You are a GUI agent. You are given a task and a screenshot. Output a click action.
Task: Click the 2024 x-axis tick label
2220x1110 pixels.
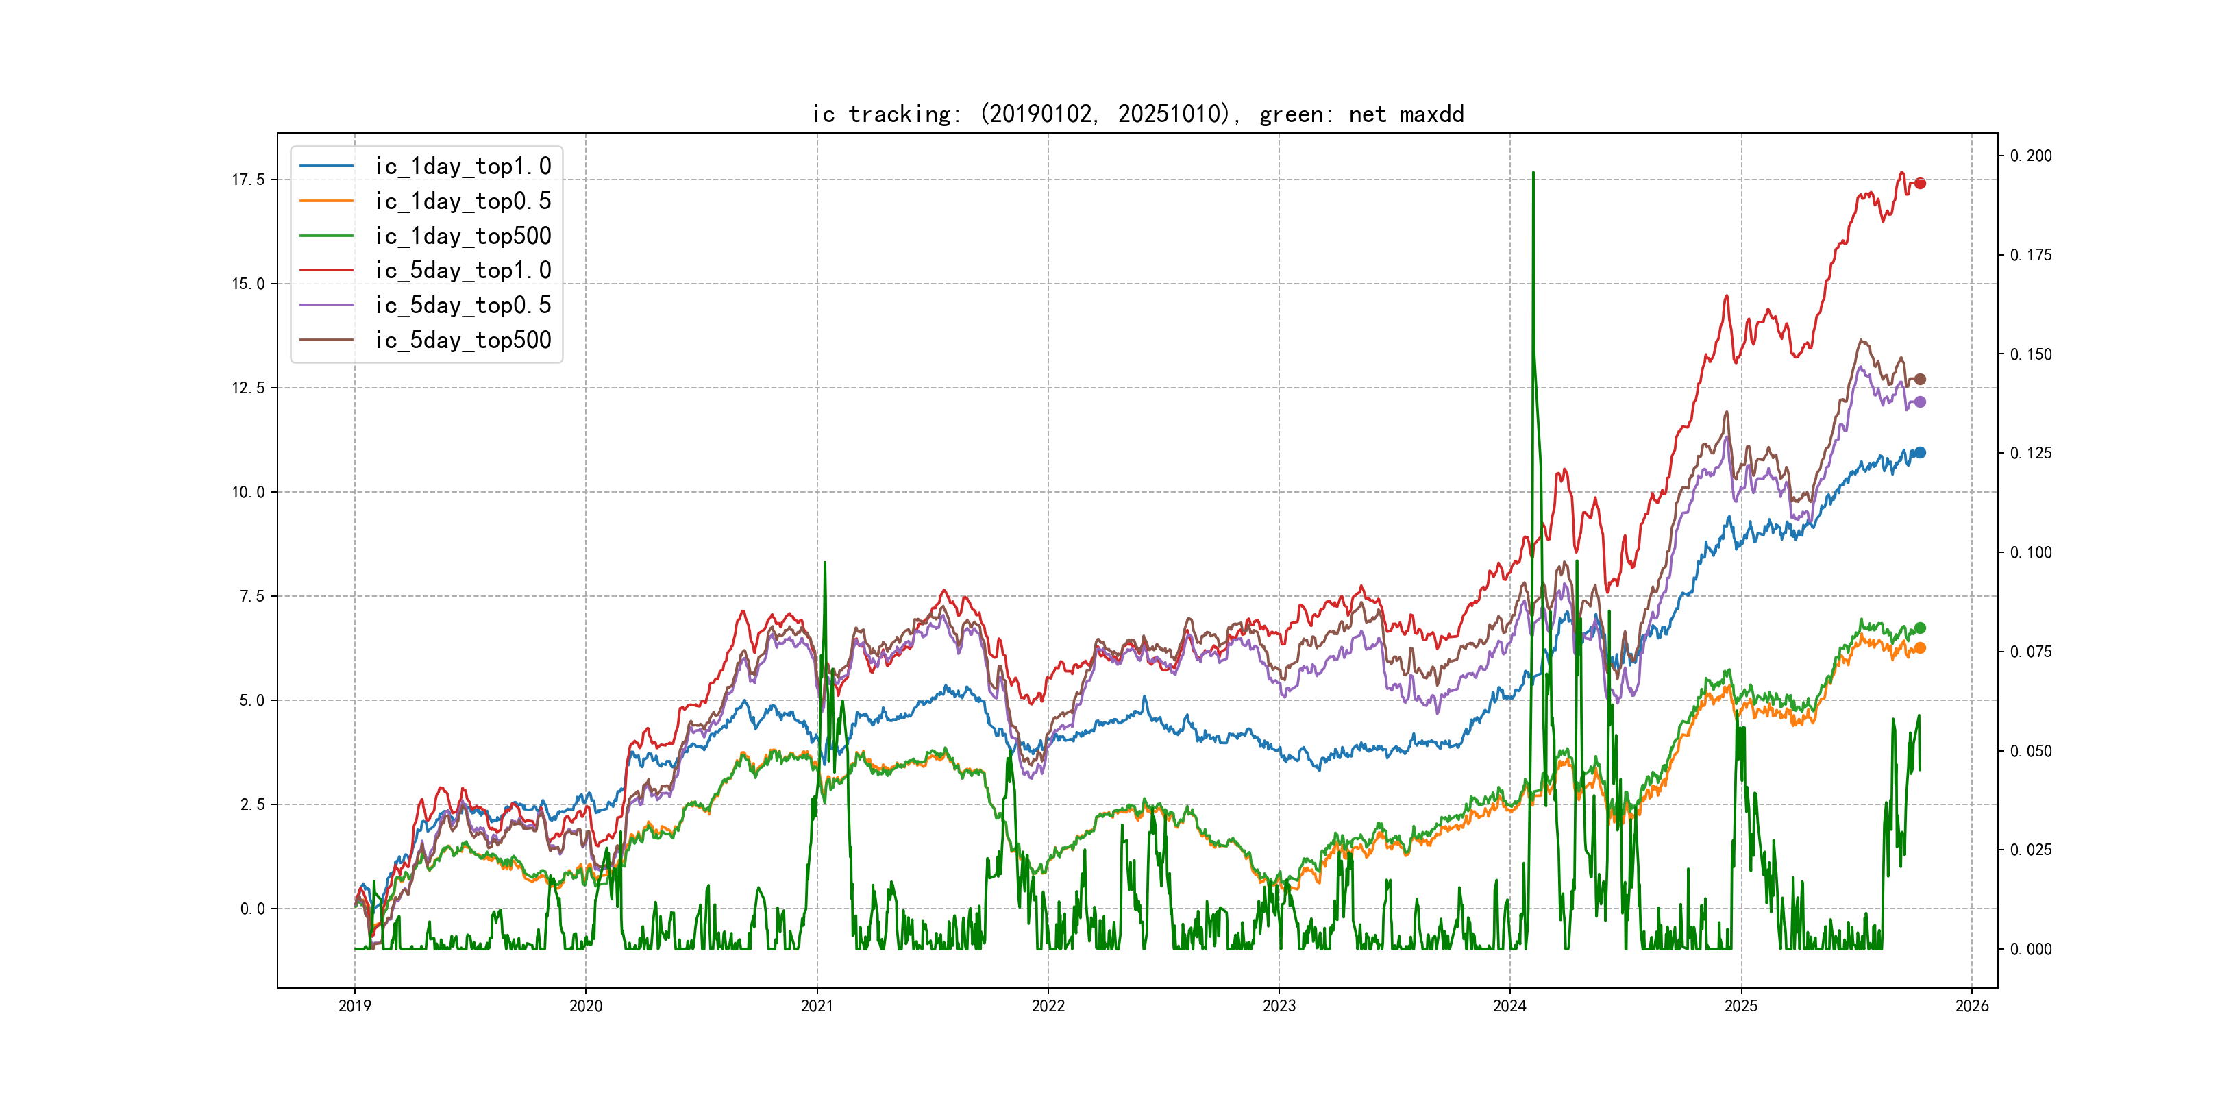click(x=1510, y=1006)
